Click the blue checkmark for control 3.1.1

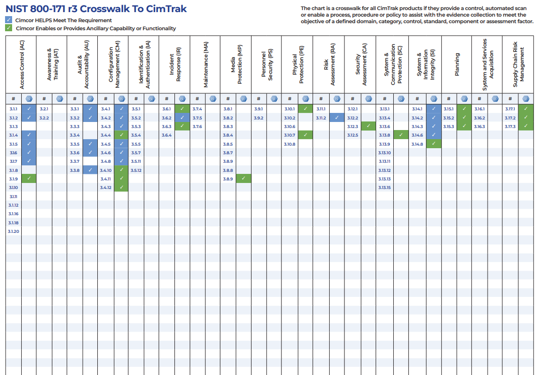click(29, 108)
